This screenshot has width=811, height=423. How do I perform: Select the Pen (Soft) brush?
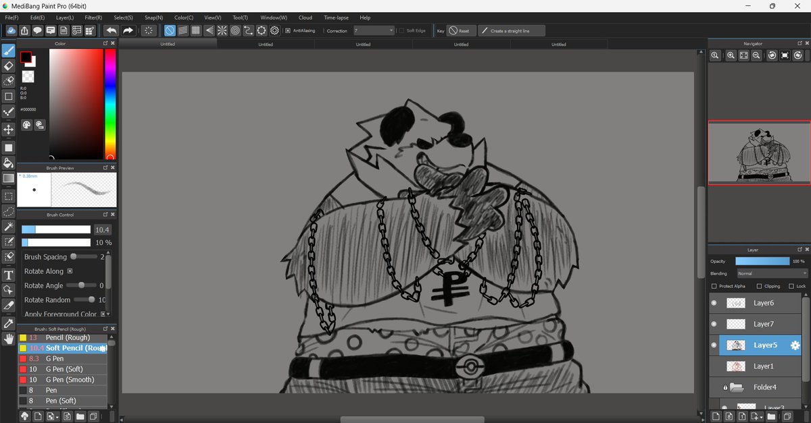click(63, 401)
